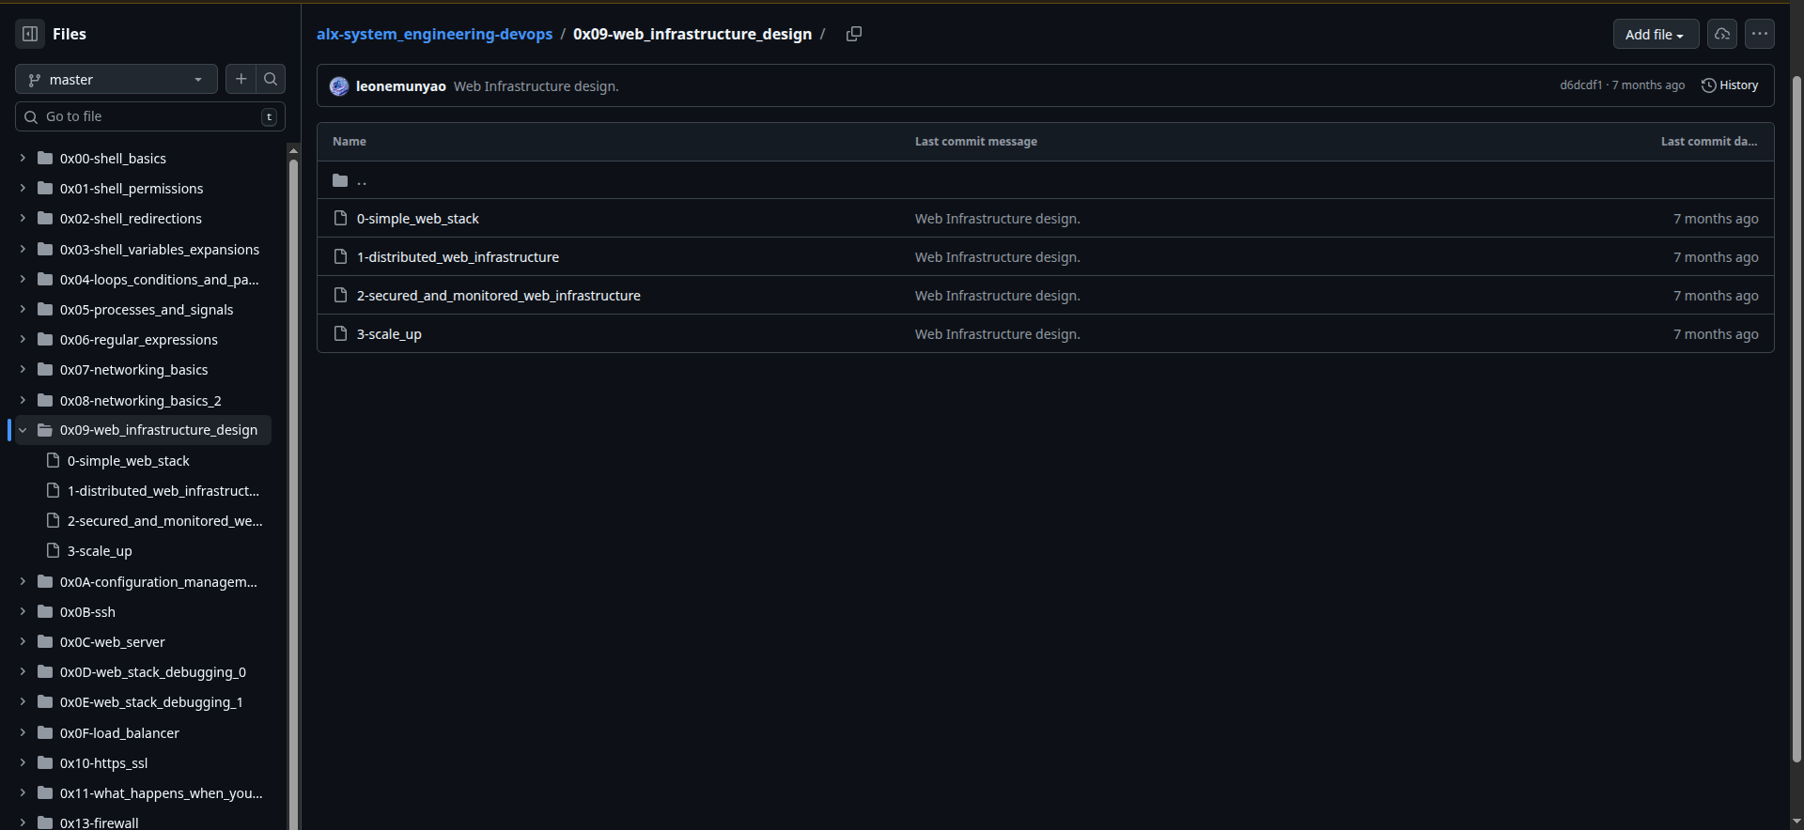Go to parent directory row
This screenshot has width=1804, height=830.
click(361, 180)
